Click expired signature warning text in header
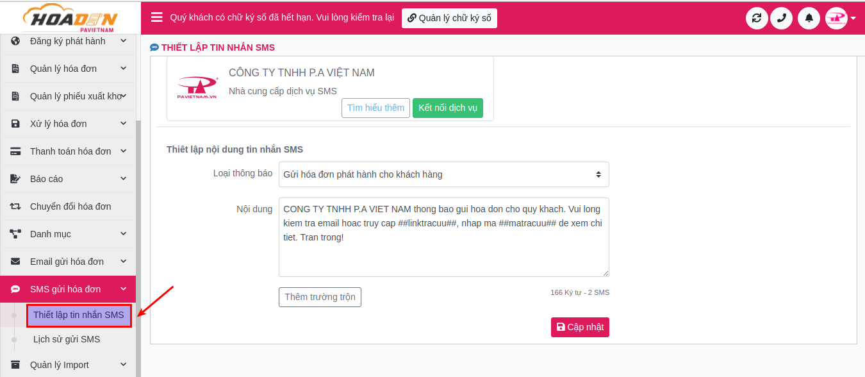 click(x=282, y=18)
